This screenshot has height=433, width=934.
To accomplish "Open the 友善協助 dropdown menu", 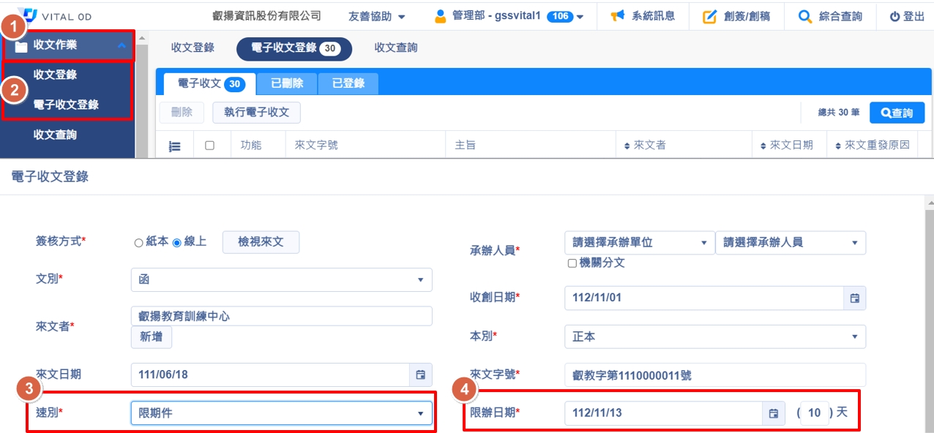I will 376,16.
